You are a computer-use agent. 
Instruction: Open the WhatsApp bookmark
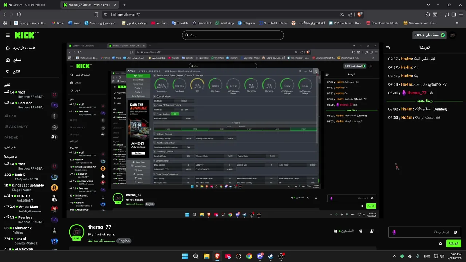(x=225, y=23)
